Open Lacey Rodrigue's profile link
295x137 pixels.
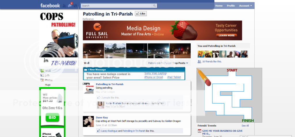coord(110,131)
